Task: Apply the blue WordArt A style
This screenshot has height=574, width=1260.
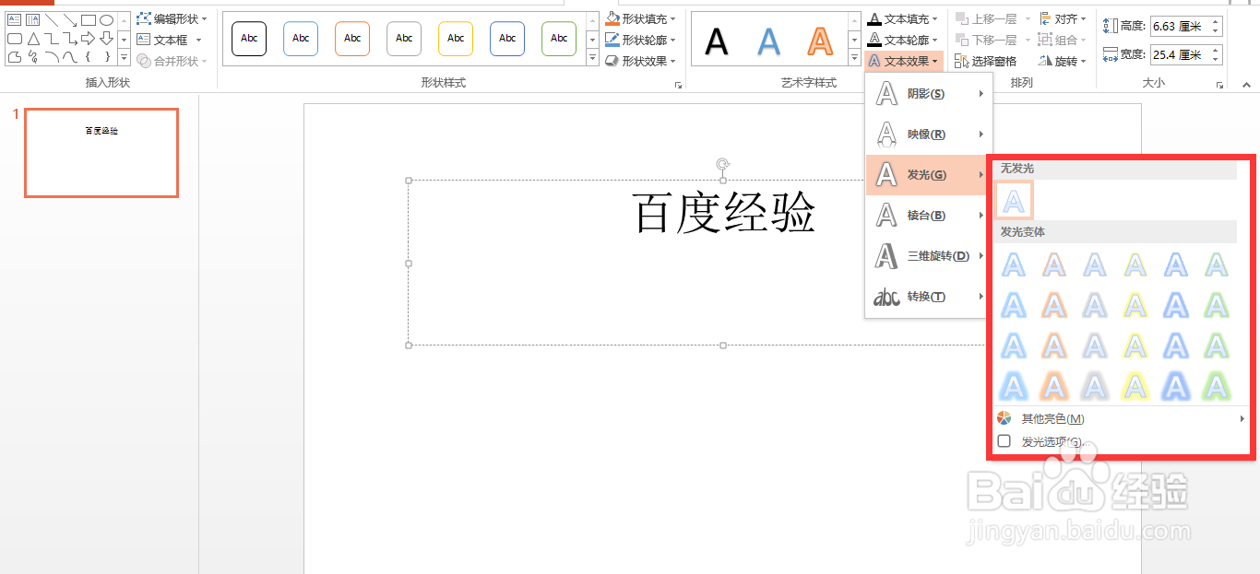Action: point(768,41)
